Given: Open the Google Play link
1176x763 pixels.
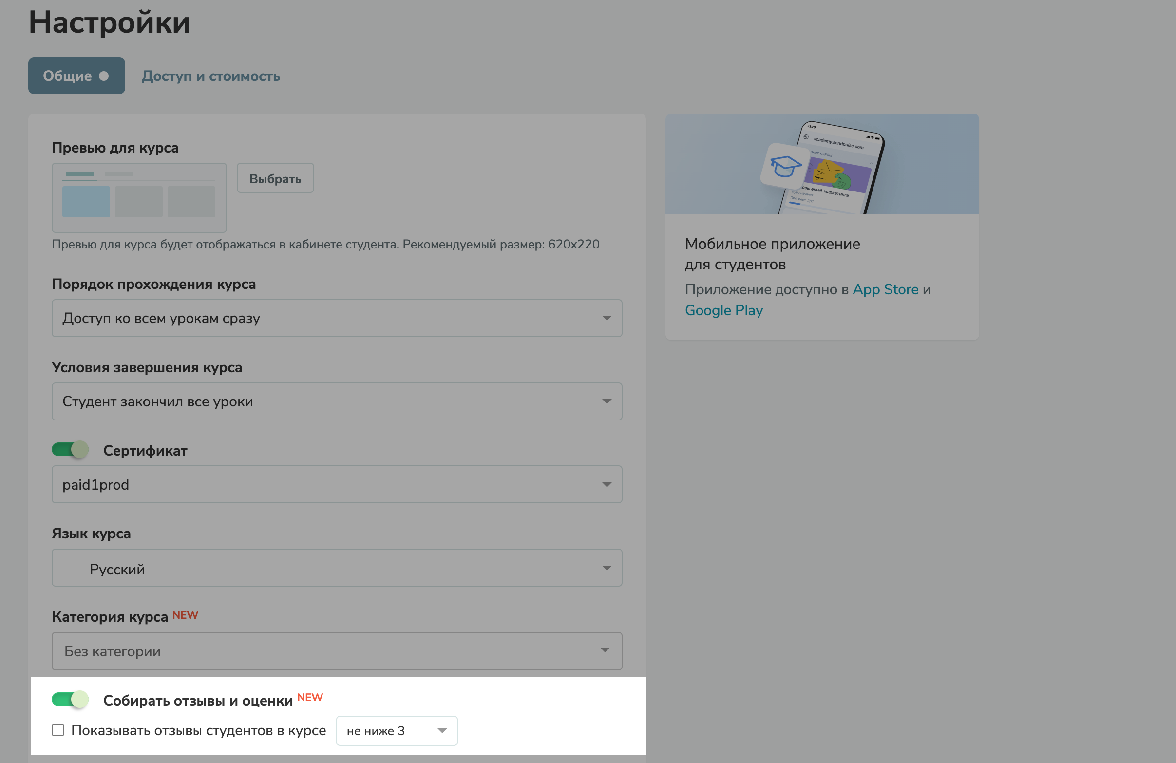Looking at the screenshot, I should pos(723,310).
